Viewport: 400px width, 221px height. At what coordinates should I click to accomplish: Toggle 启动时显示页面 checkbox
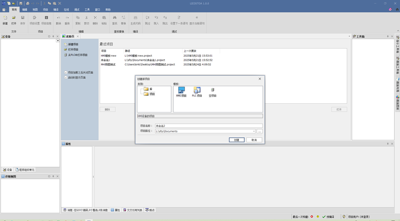click(x=66, y=77)
